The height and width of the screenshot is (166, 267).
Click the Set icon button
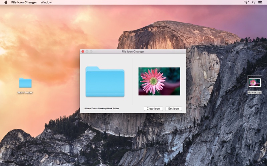click(174, 109)
